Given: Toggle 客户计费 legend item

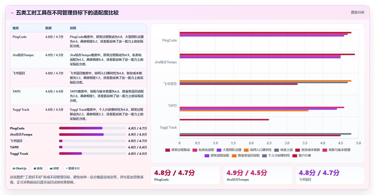Looking at the screenshot, I should (x=302, y=156).
